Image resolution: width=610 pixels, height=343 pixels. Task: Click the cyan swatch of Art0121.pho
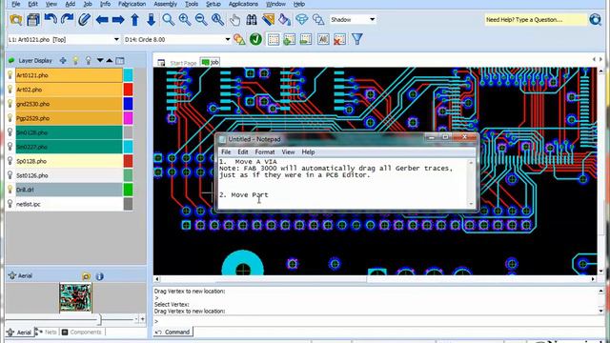pos(128,75)
